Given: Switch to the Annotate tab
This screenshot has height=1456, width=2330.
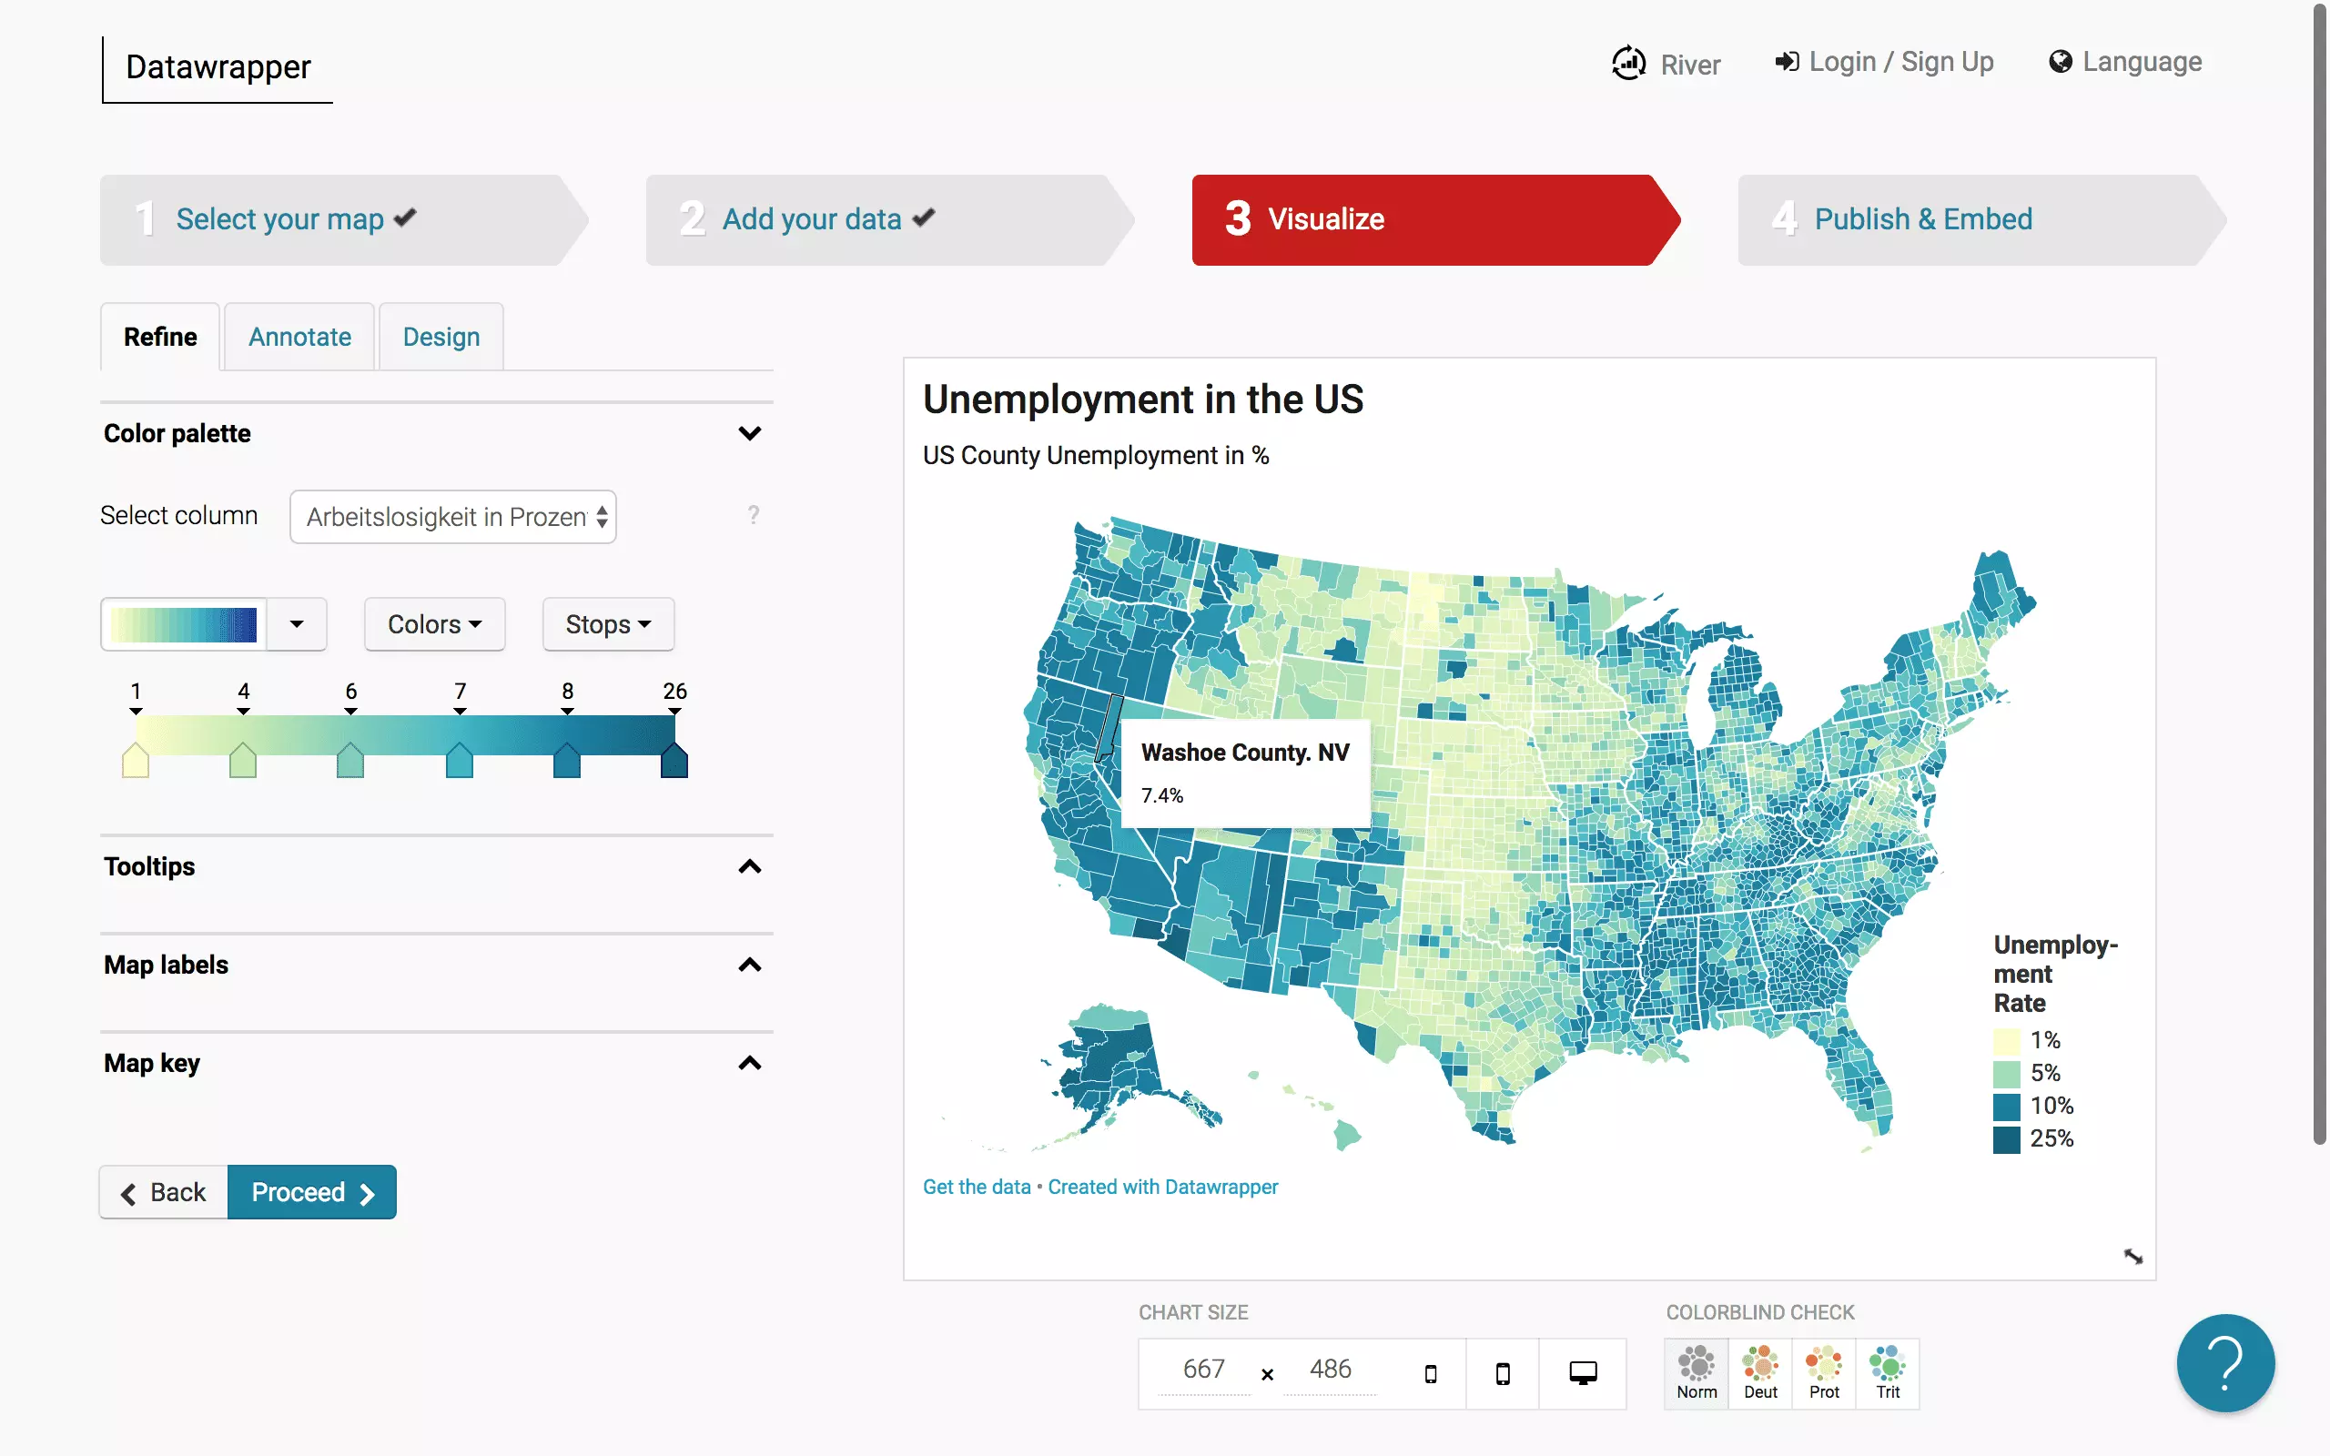Looking at the screenshot, I should 299,337.
